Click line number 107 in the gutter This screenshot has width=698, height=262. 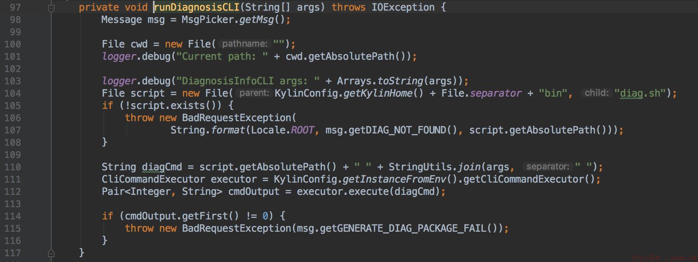tap(12, 130)
